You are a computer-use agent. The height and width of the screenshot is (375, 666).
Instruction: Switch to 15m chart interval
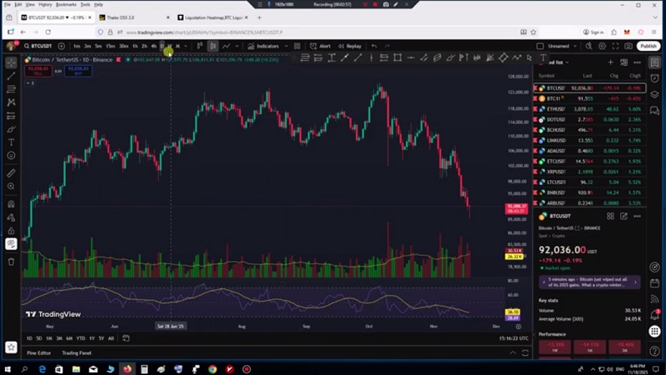pyautogui.click(x=111, y=46)
